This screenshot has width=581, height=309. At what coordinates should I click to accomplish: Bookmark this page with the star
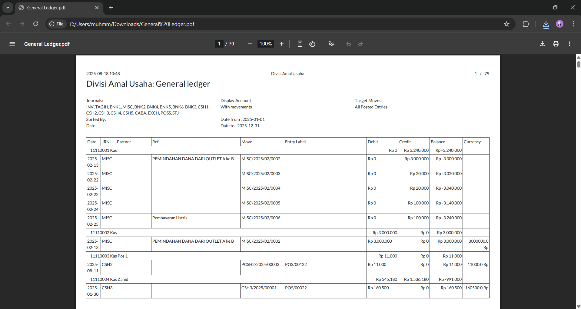pyautogui.click(x=506, y=24)
